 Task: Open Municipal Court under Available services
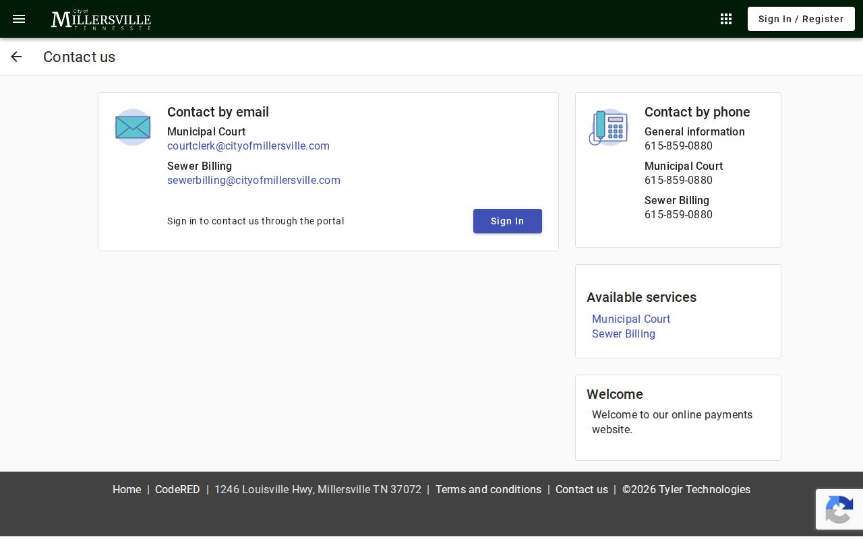click(x=631, y=319)
